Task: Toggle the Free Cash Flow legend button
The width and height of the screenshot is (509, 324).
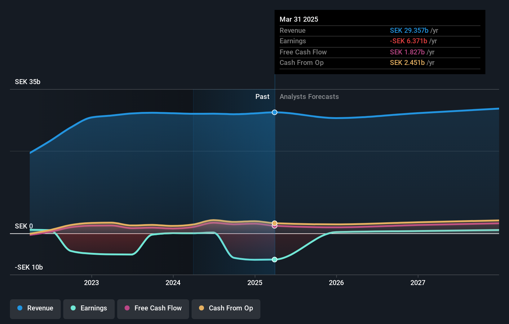Action: tap(153, 309)
